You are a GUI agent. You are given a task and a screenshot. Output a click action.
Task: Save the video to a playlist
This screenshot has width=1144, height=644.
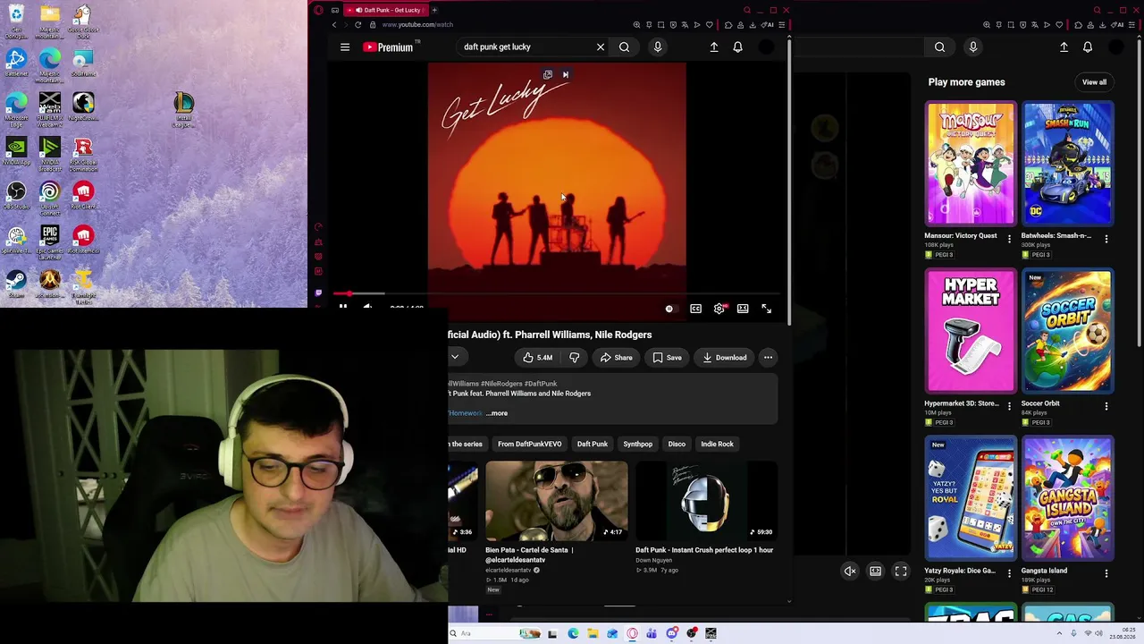(667, 358)
